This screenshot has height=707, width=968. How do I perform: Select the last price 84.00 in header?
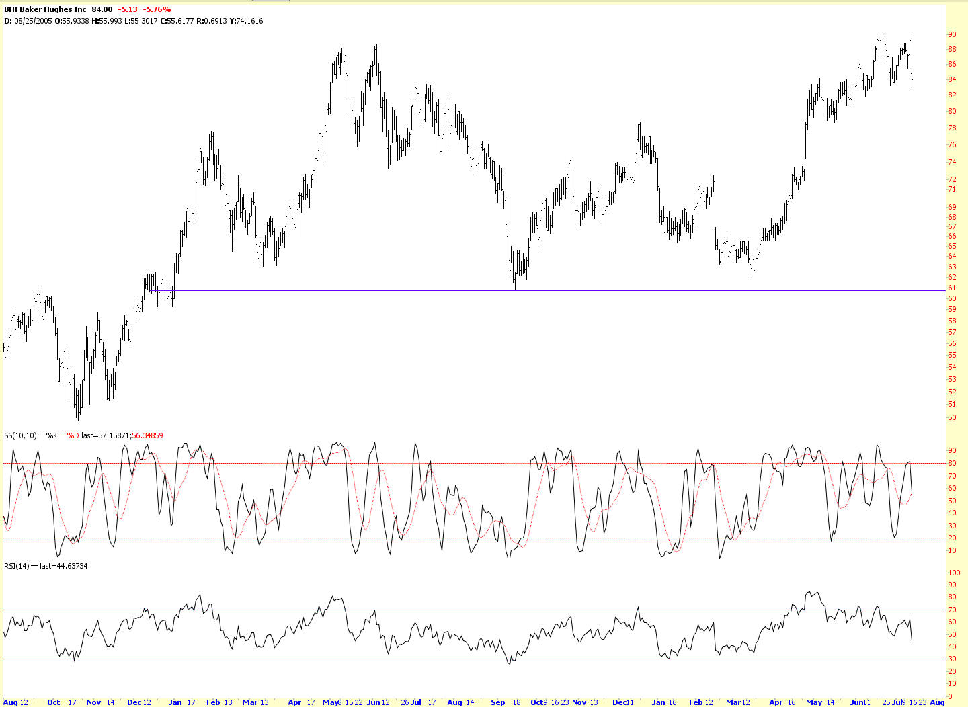coord(102,10)
